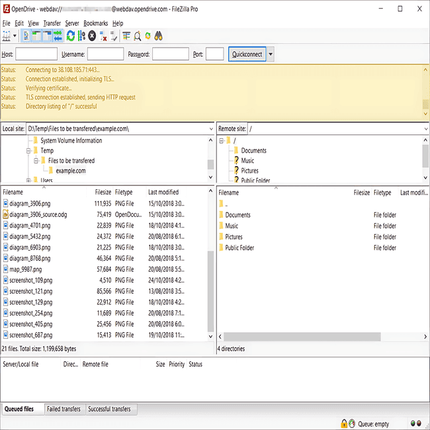Click the remote list horizontal scrollbar
Viewport: 430px width, 430px height.
pyautogui.click(x=302, y=337)
